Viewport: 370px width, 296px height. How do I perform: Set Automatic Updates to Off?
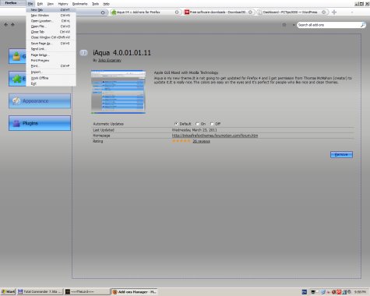pyautogui.click(x=212, y=124)
